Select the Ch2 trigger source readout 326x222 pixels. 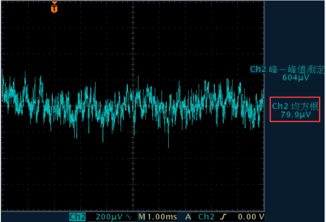point(206,217)
